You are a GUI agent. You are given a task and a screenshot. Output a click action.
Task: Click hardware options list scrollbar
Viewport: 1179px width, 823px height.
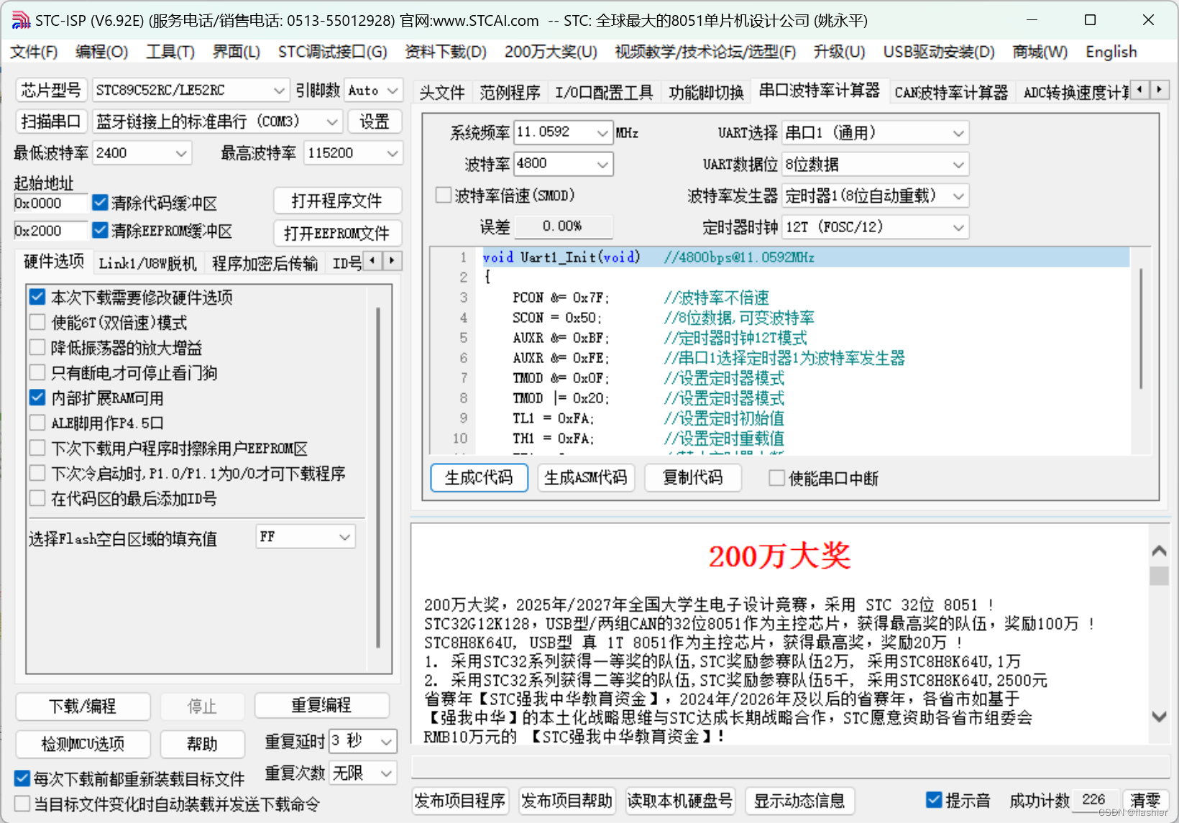pyautogui.click(x=378, y=478)
